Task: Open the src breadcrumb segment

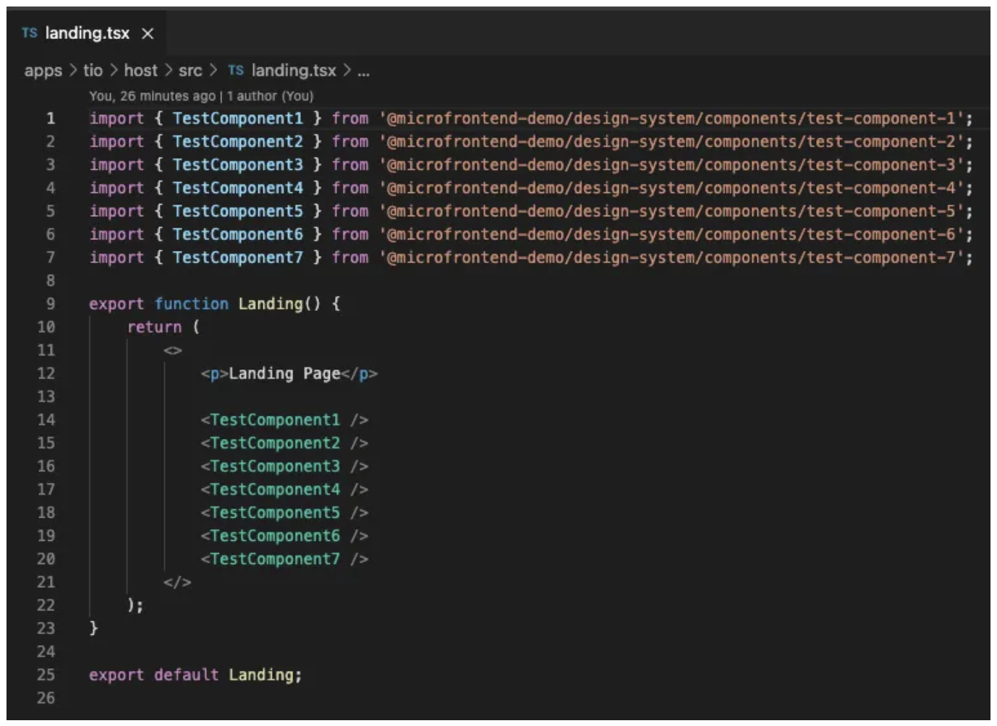Action: click(x=190, y=71)
